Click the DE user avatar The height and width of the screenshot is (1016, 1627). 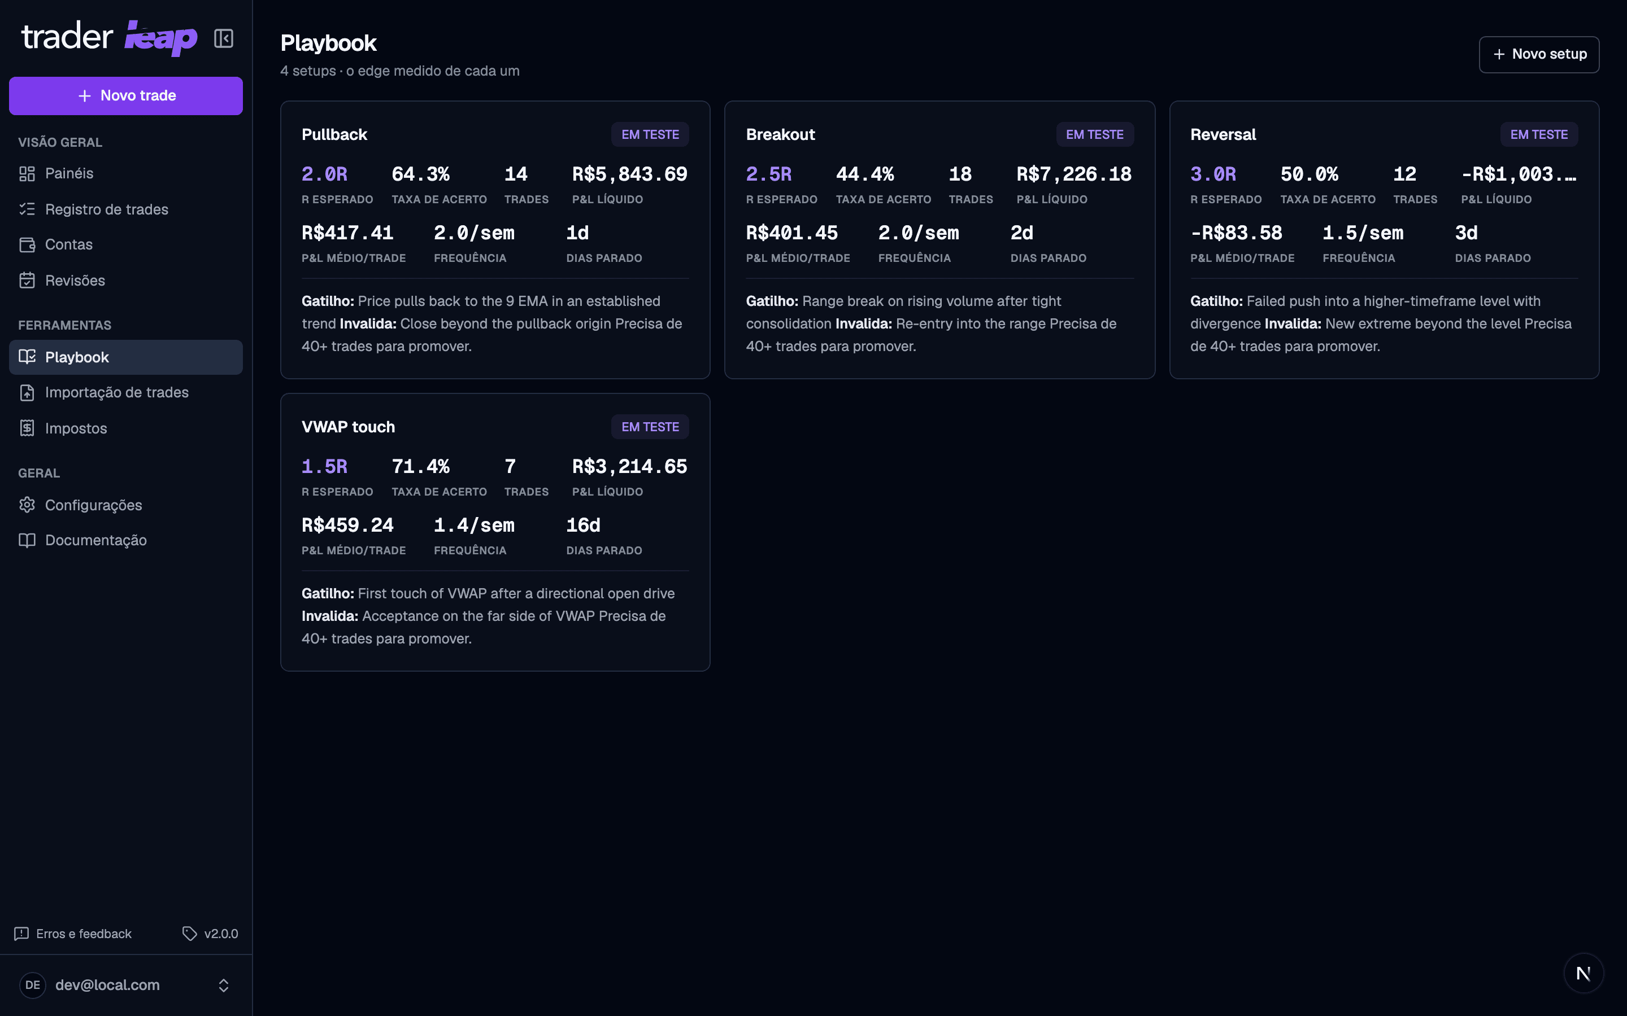coord(32,985)
